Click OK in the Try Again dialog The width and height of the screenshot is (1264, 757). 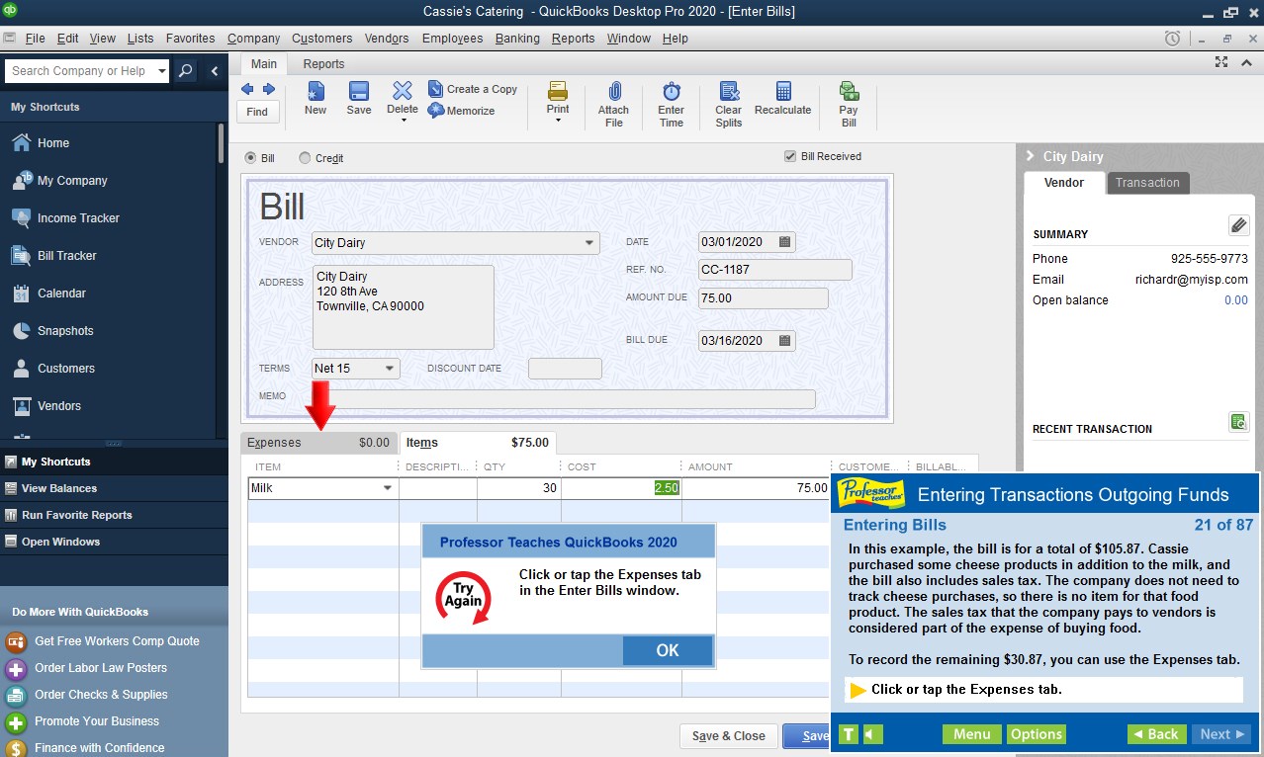pos(668,650)
